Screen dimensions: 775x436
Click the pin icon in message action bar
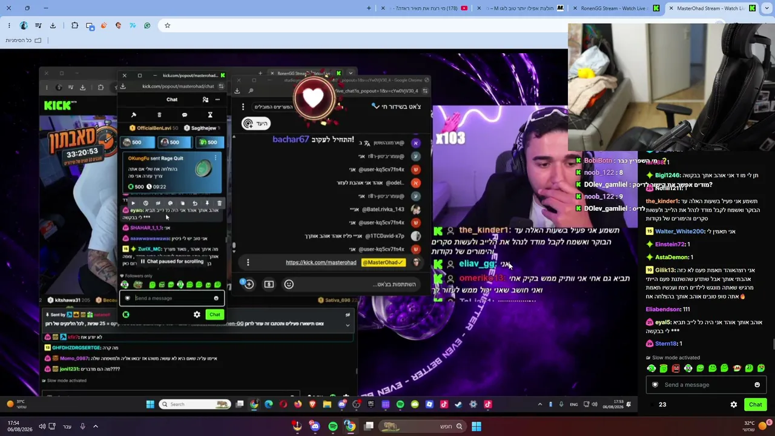point(207,203)
